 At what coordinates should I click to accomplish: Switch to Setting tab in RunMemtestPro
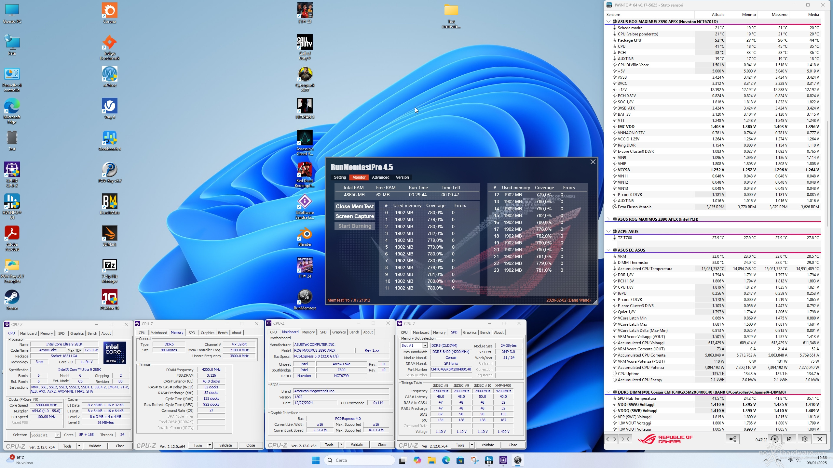[x=340, y=177]
